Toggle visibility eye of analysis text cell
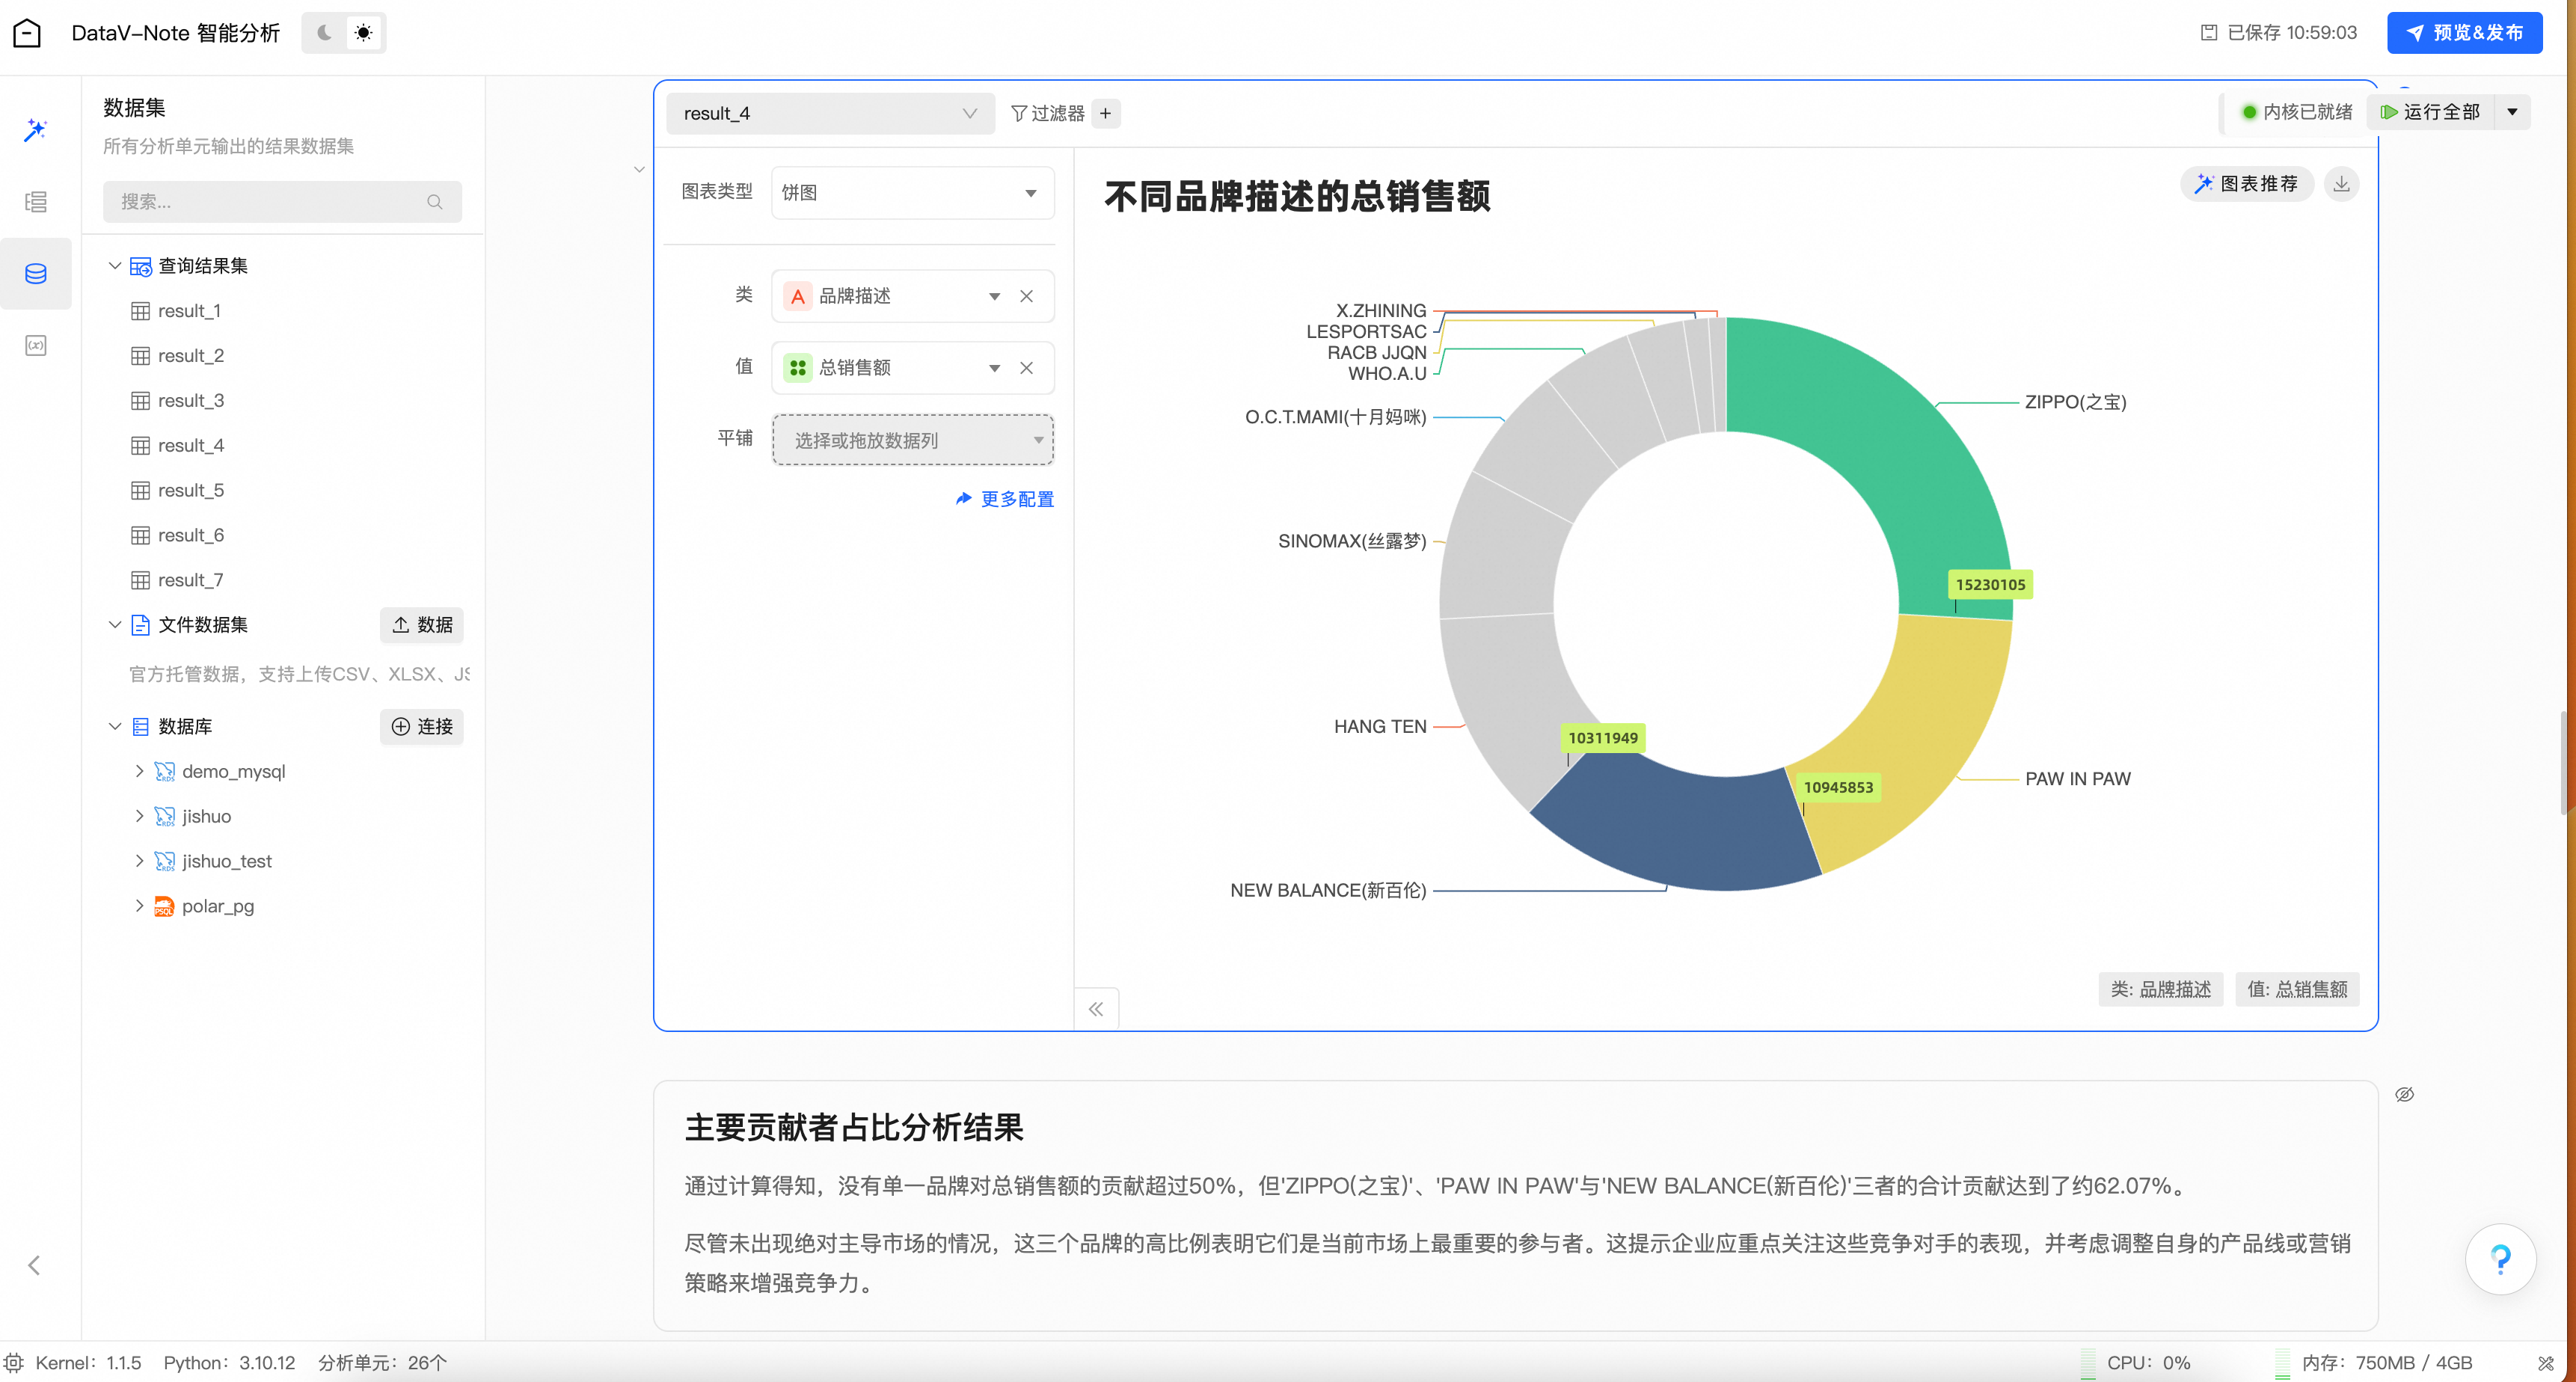Viewport: 2576px width, 1382px height. (2404, 1094)
